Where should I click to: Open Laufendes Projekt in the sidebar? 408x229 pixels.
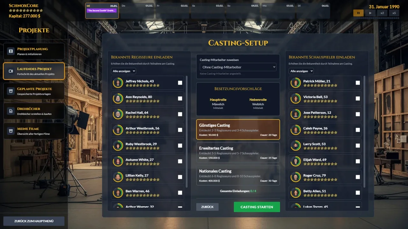click(34, 71)
